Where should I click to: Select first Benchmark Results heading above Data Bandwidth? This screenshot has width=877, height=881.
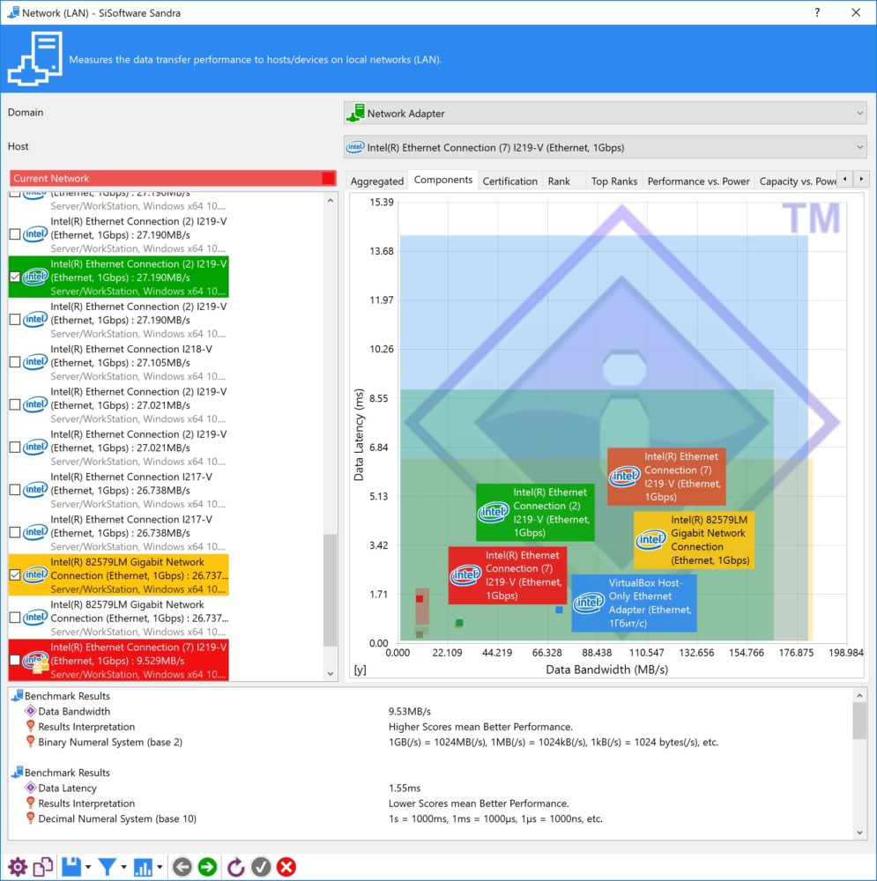tap(67, 696)
